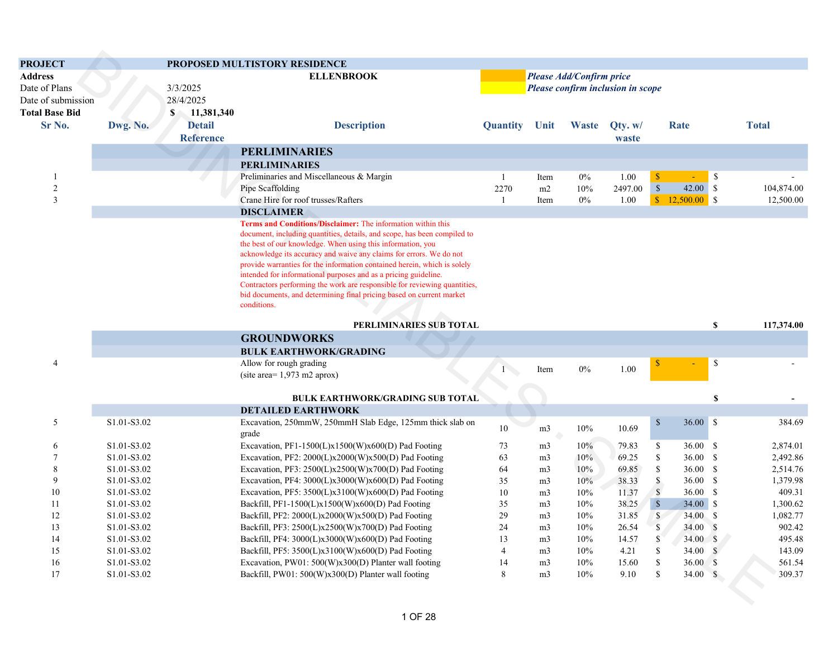Click the Excavation PF3 quantity 64

coord(503,469)
